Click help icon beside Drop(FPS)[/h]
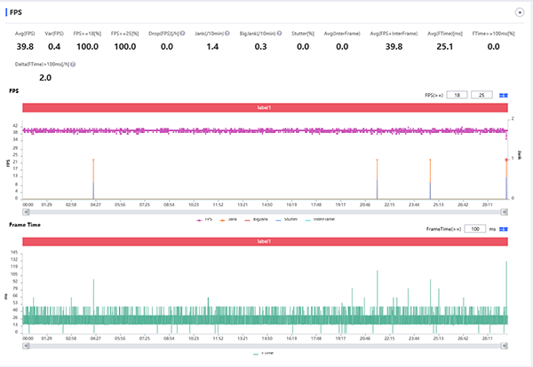The image size is (533, 367). click(182, 33)
